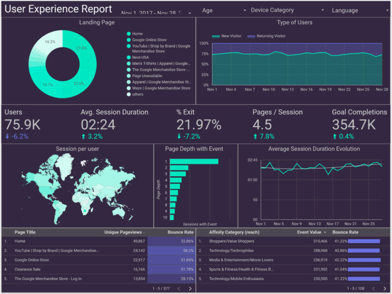
Task: Sort table by Unique Pageviews column header
Action: (x=124, y=232)
